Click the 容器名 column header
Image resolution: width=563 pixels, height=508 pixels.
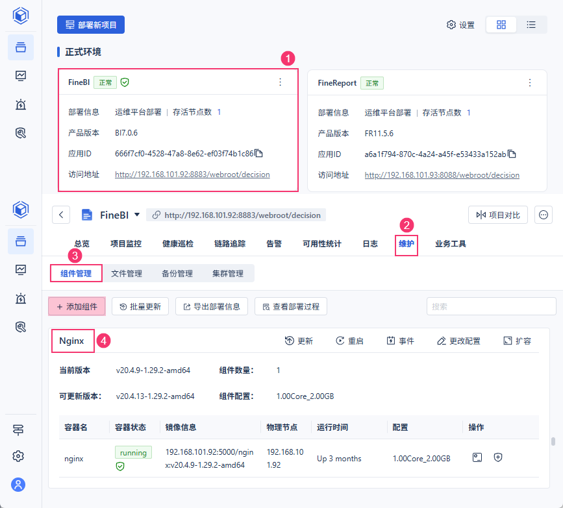[76, 428]
